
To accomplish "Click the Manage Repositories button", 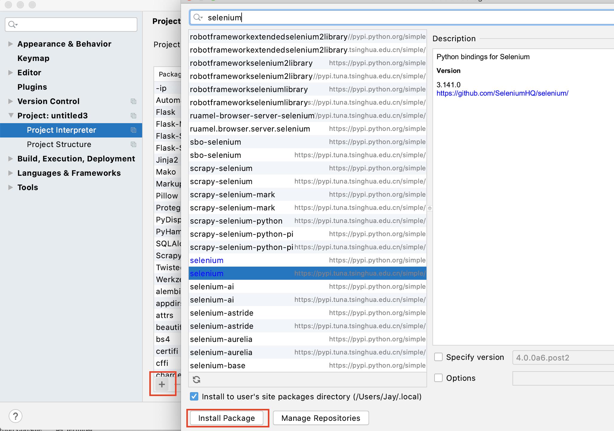I will point(321,418).
